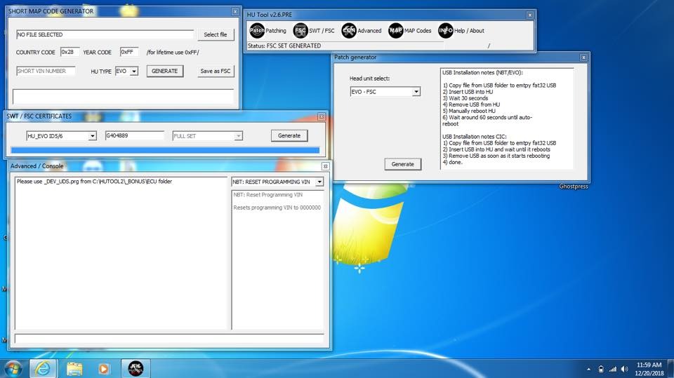Image resolution: width=674 pixels, height=378 pixels.
Task: Open Head unit select EVO - FSC dropdown
Action: (x=416, y=91)
